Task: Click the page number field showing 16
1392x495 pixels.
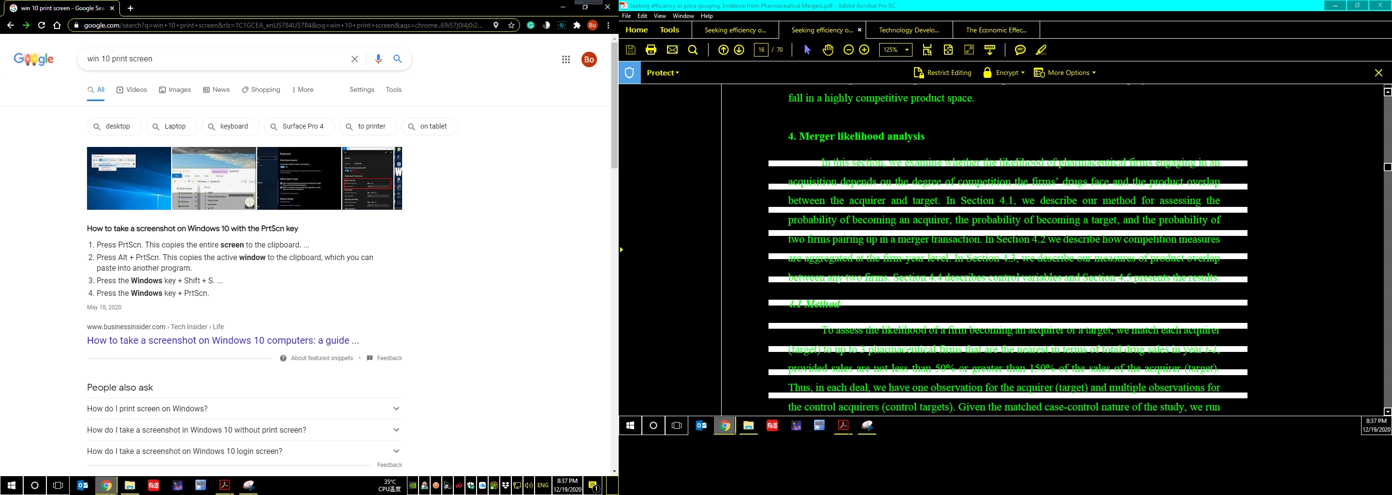Action: click(x=761, y=50)
